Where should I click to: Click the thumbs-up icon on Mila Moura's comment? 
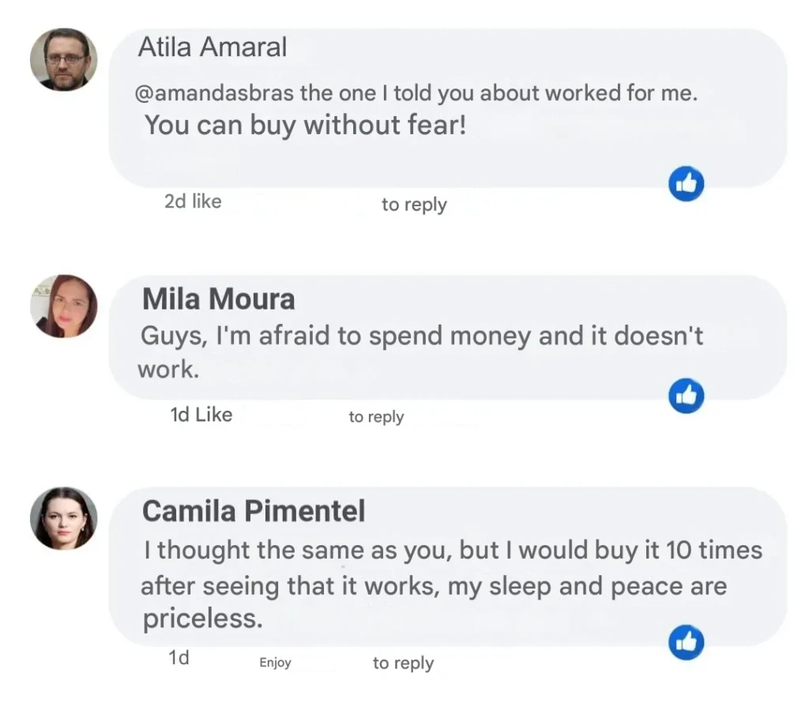click(x=686, y=397)
